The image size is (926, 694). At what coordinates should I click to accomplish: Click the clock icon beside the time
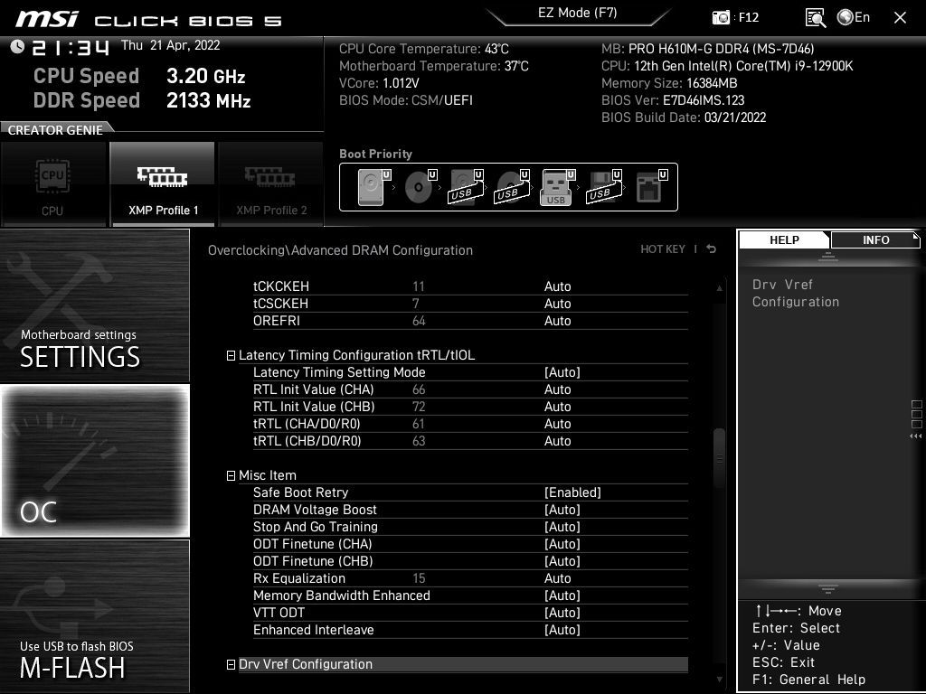click(x=17, y=46)
